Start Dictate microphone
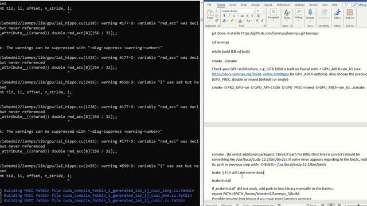Image resolution: width=367 pixels, height=206 pixels. pyautogui.click(x=310, y=15)
